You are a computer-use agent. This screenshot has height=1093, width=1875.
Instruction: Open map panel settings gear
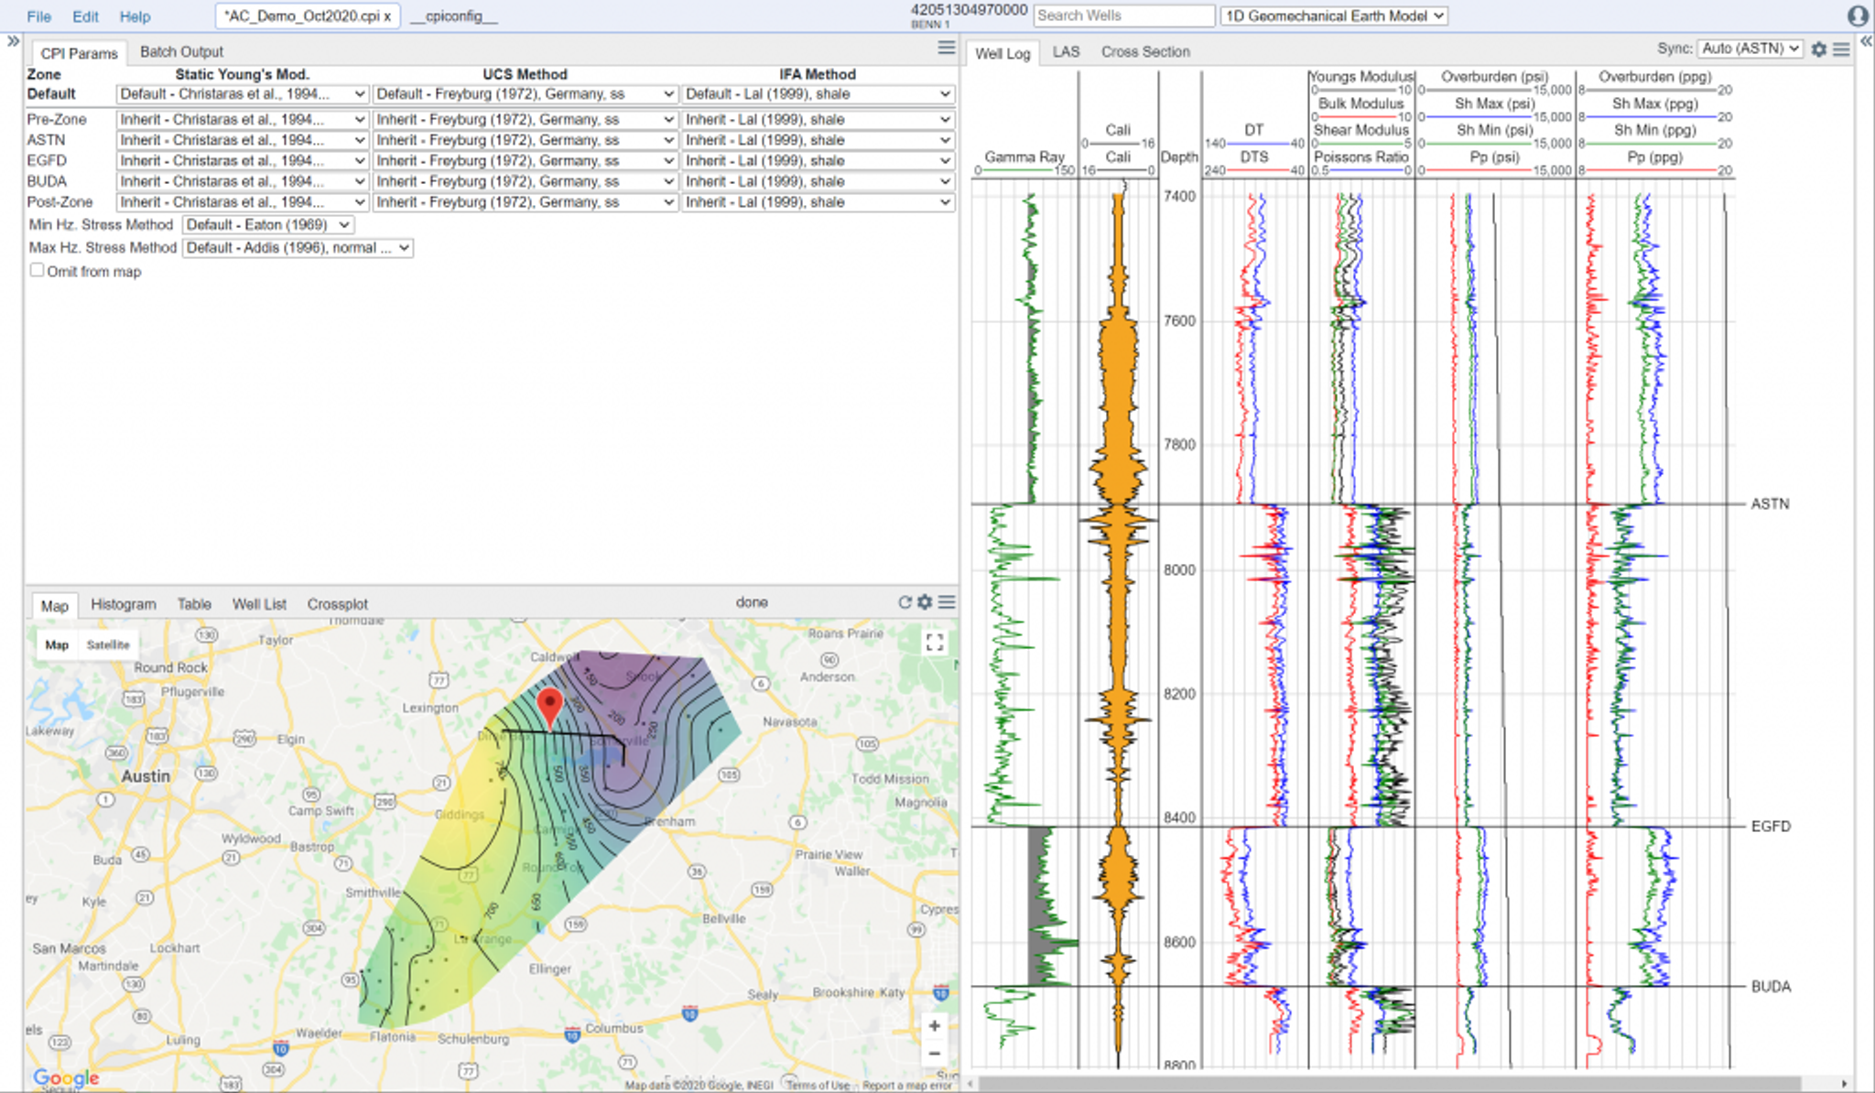tap(925, 602)
